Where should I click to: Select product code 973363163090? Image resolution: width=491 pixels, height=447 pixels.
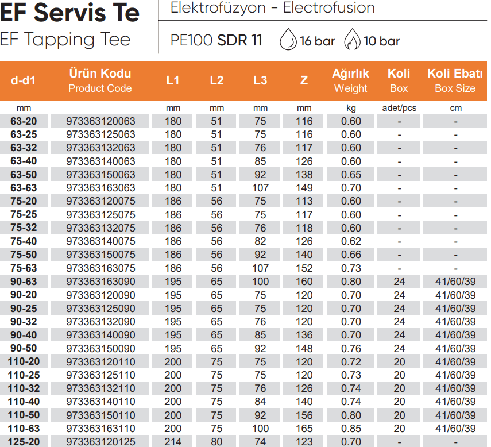click(100, 282)
